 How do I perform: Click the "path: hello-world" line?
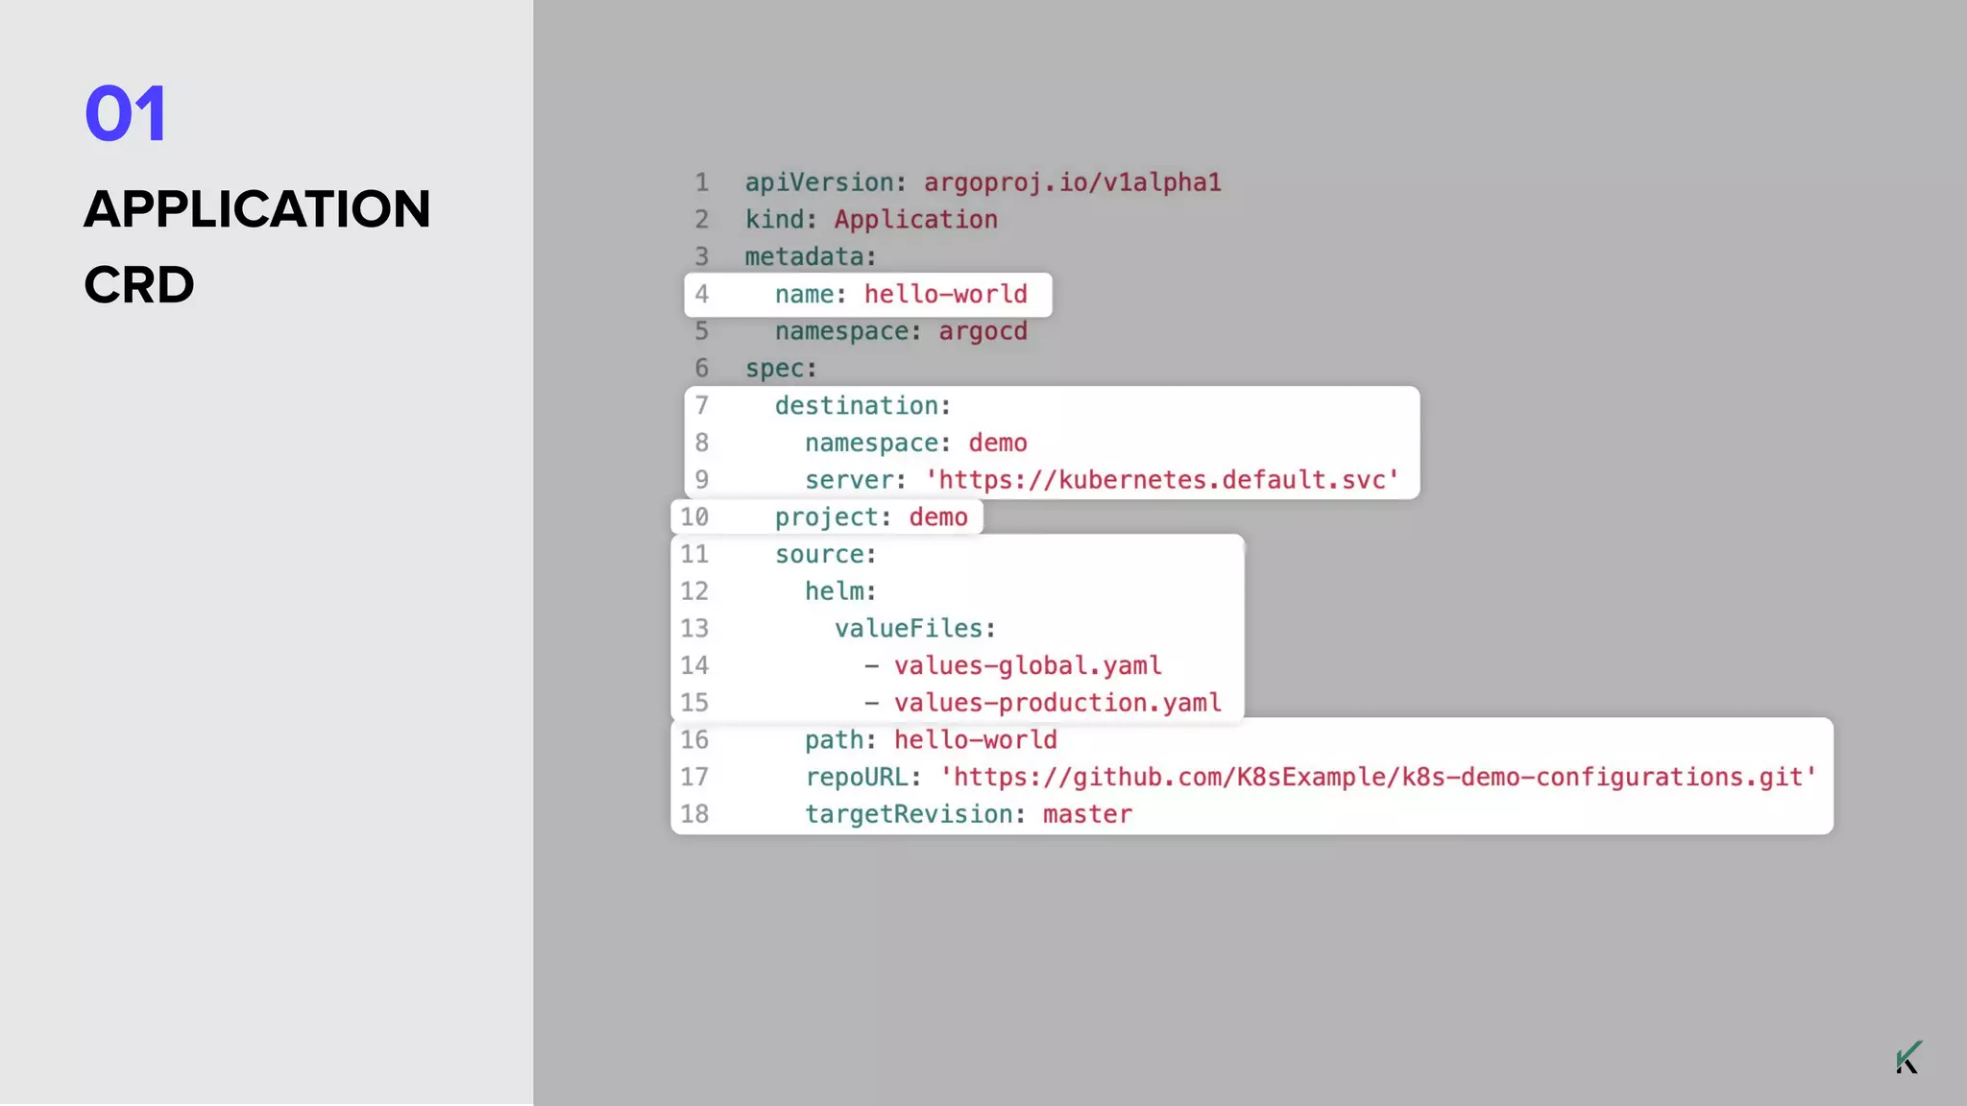[x=931, y=740]
